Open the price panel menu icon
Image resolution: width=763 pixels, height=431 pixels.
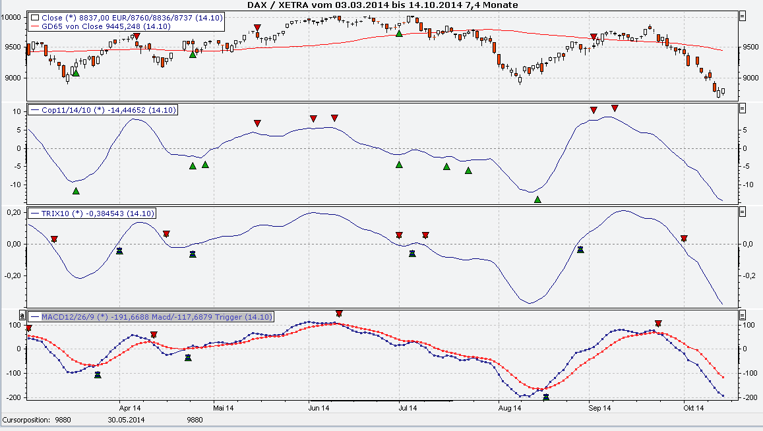(x=742, y=16)
